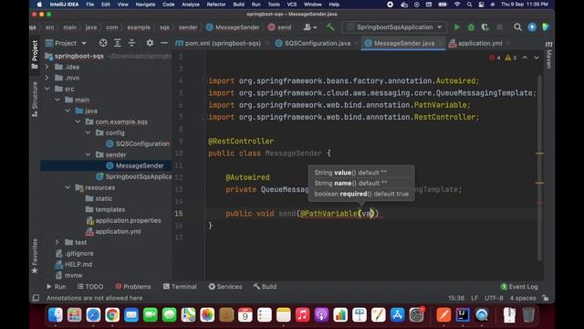This screenshot has height=329, width=584.
Task: Open the Favorites tool window
Action: coord(35,256)
